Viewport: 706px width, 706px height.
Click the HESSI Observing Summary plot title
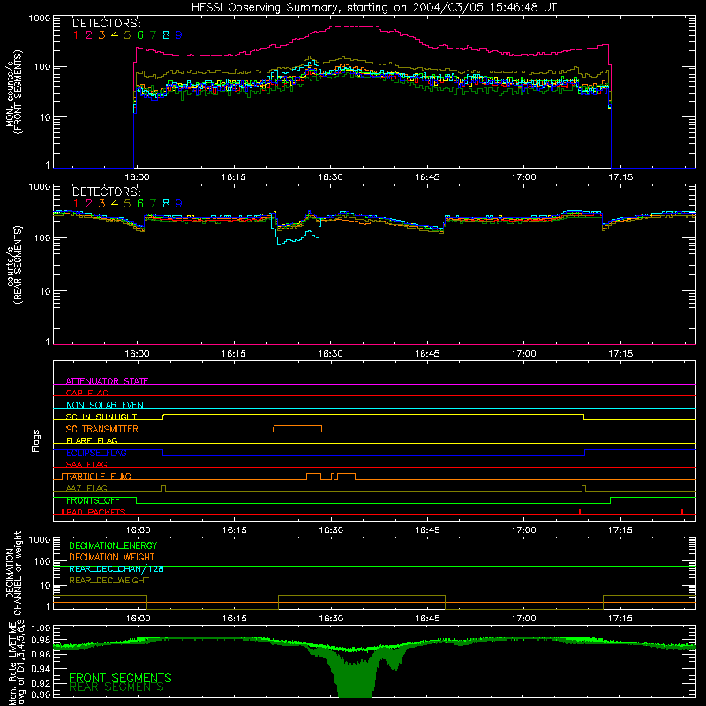(x=373, y=8)
